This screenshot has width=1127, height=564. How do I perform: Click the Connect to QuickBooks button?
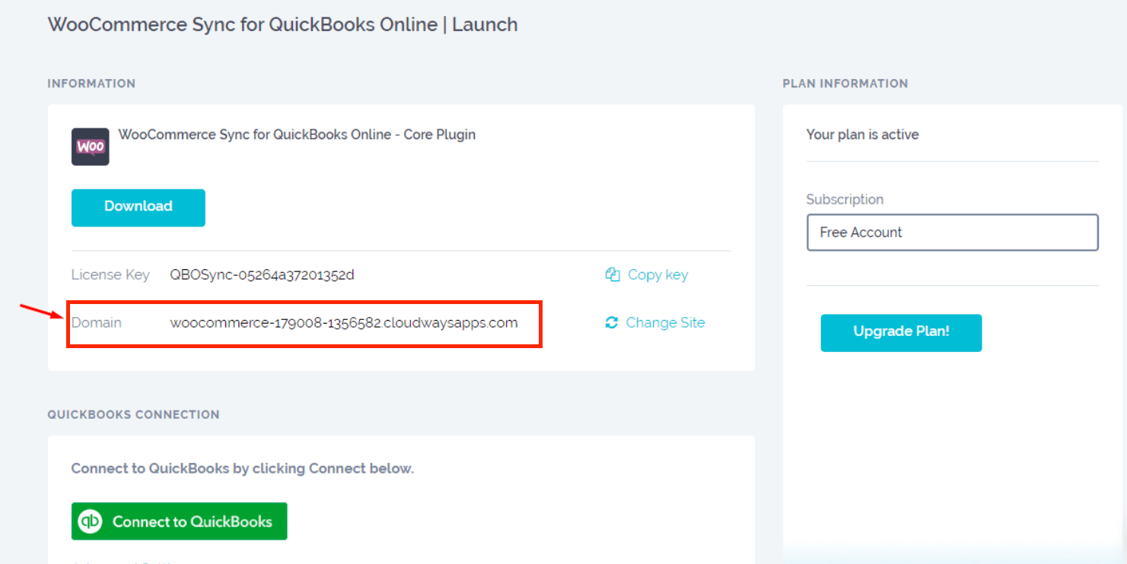179,521
